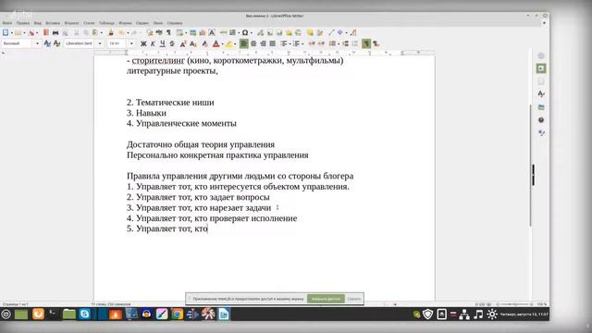
Task: Toggle Subscript formatting
Action: 193,43
